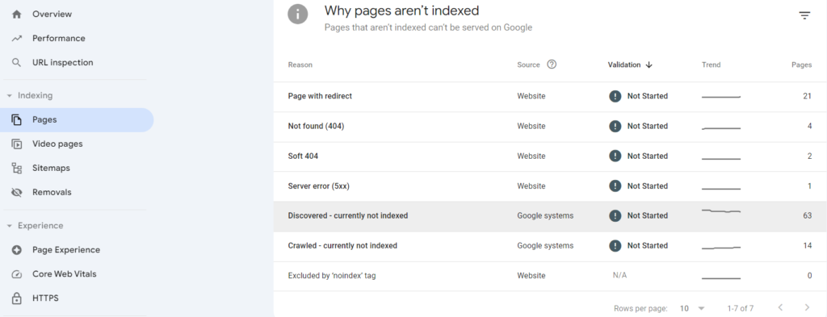The image size is (827, 317).
Task: Click the 1-7 of 7 pagination text
Action: (741, 308)
